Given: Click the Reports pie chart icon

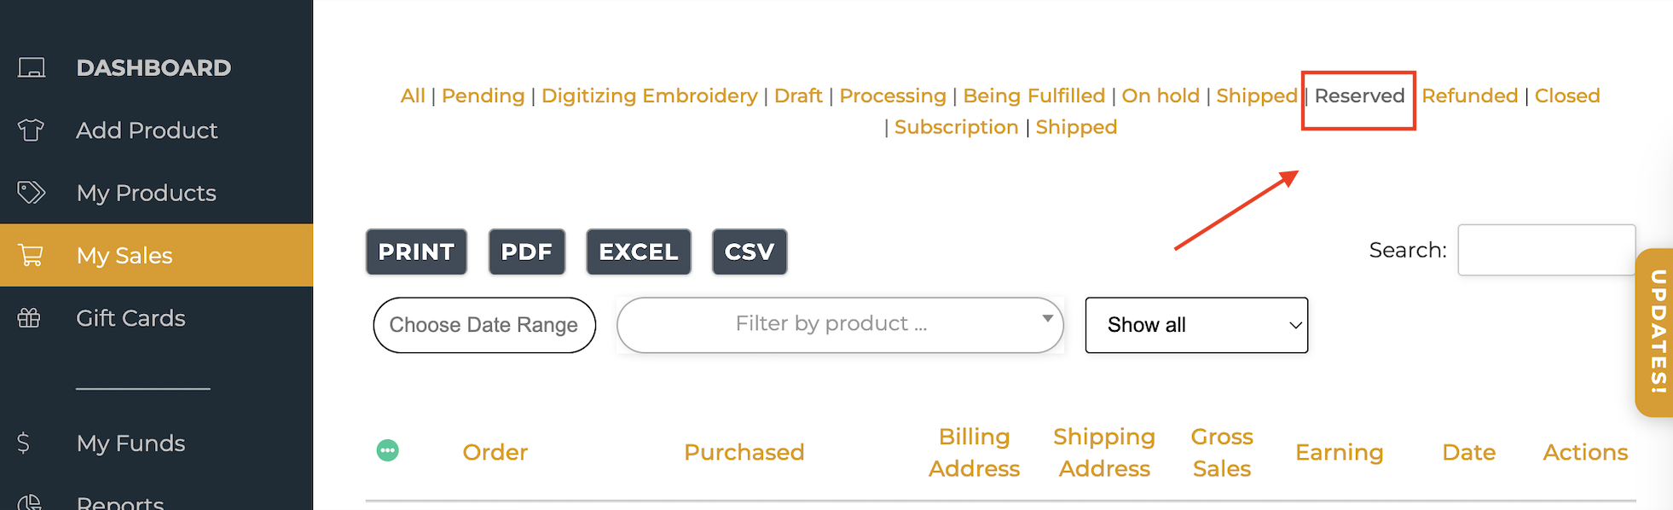Looking at the screenshot, I should click(30, 502).
